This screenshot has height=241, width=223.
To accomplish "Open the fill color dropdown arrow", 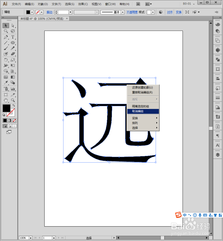I will coord(32,12).
